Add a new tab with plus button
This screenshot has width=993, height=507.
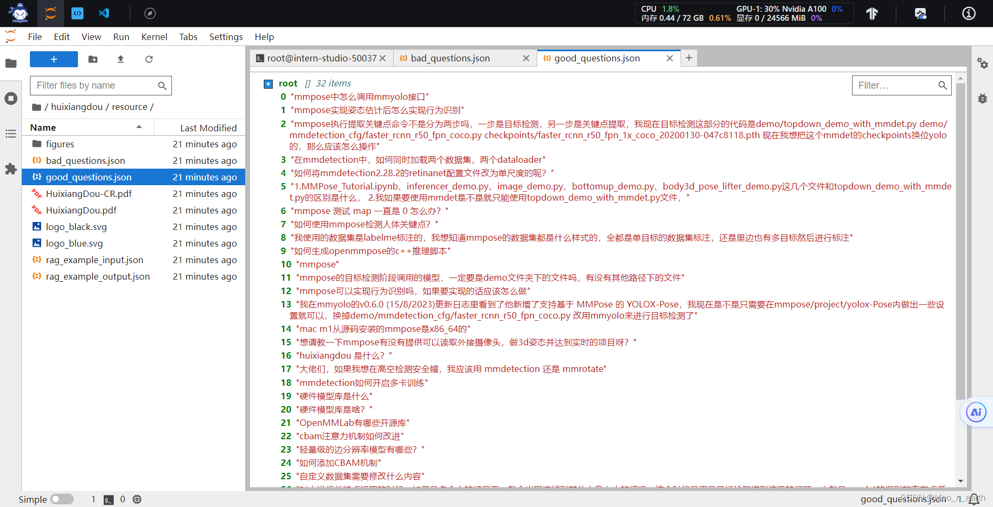point(689,58)
